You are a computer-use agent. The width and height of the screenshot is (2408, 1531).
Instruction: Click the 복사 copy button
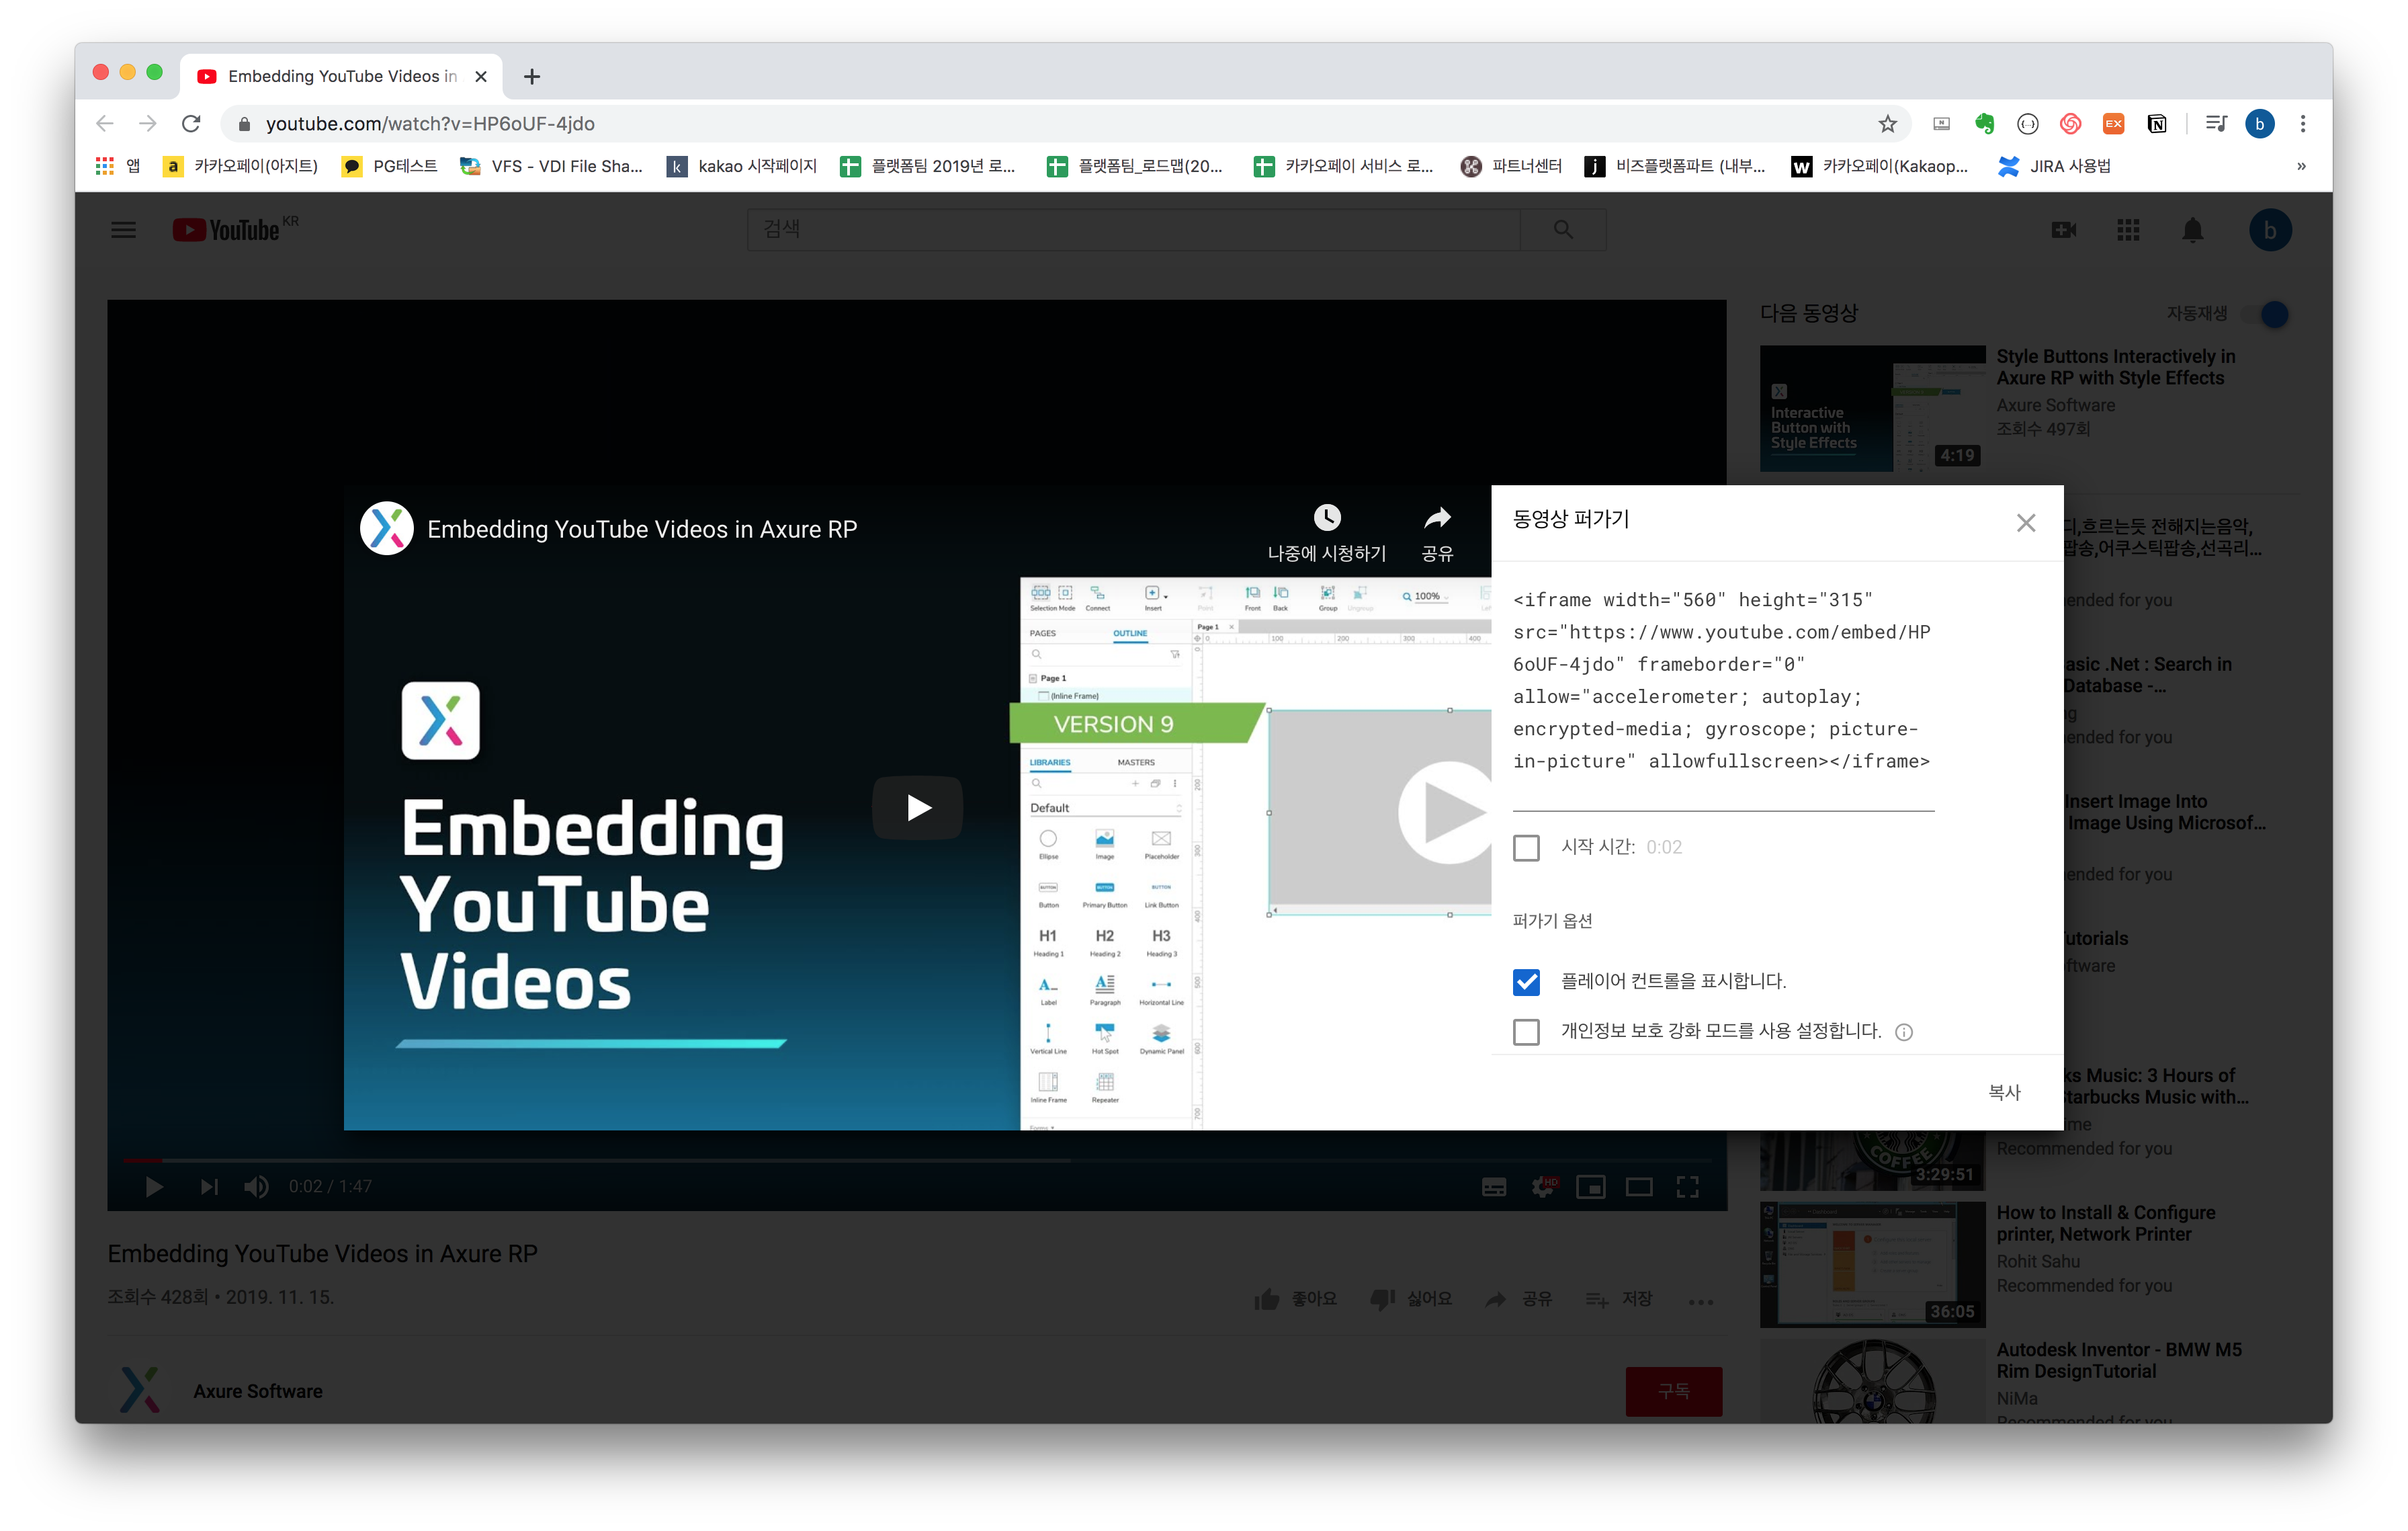(2004, 1093)
